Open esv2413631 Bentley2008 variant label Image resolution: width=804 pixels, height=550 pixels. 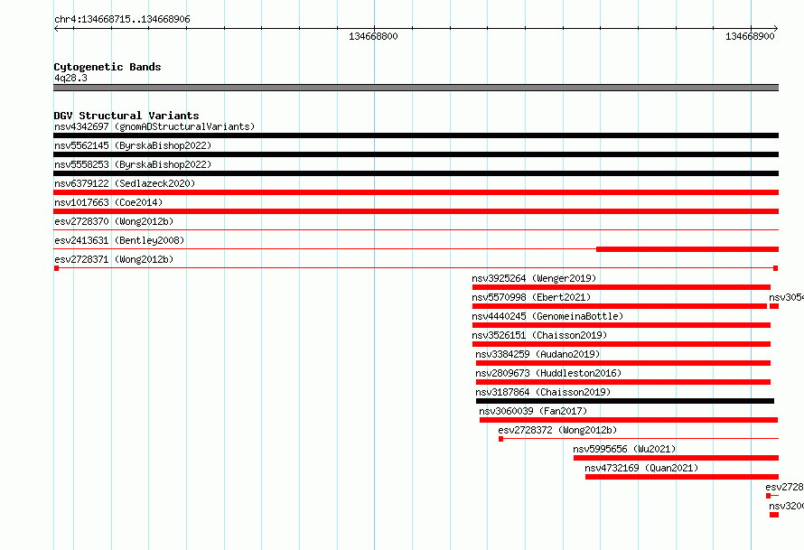tap(119, 240)
